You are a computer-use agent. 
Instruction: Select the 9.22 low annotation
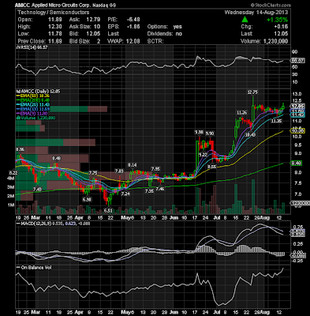203,155
